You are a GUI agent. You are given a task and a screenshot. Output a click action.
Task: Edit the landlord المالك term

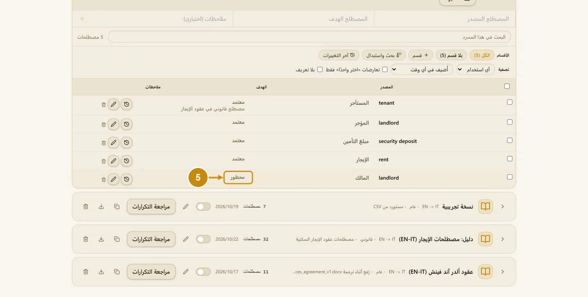coord(113,179)
